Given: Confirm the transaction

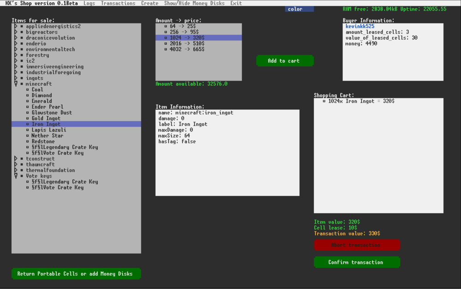Looking at the screenshot, I should pos(356,262).
